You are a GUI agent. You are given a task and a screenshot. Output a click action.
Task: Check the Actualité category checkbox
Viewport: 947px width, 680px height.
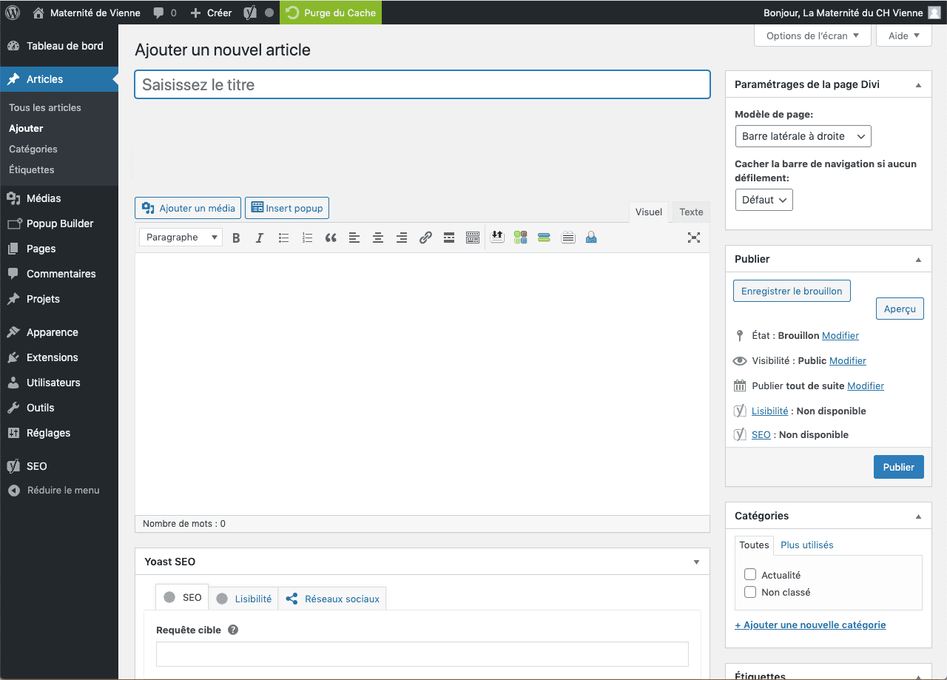750,575
